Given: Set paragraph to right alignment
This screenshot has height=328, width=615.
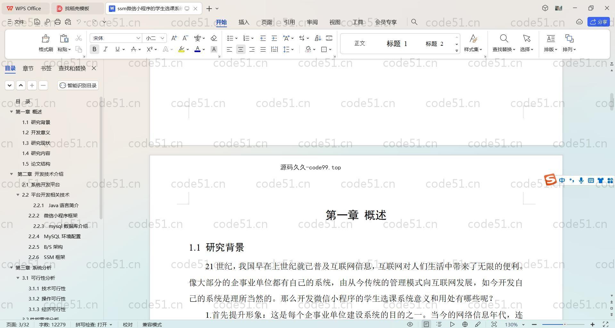Looking at the screenshot, I should [x=252, y=49].
